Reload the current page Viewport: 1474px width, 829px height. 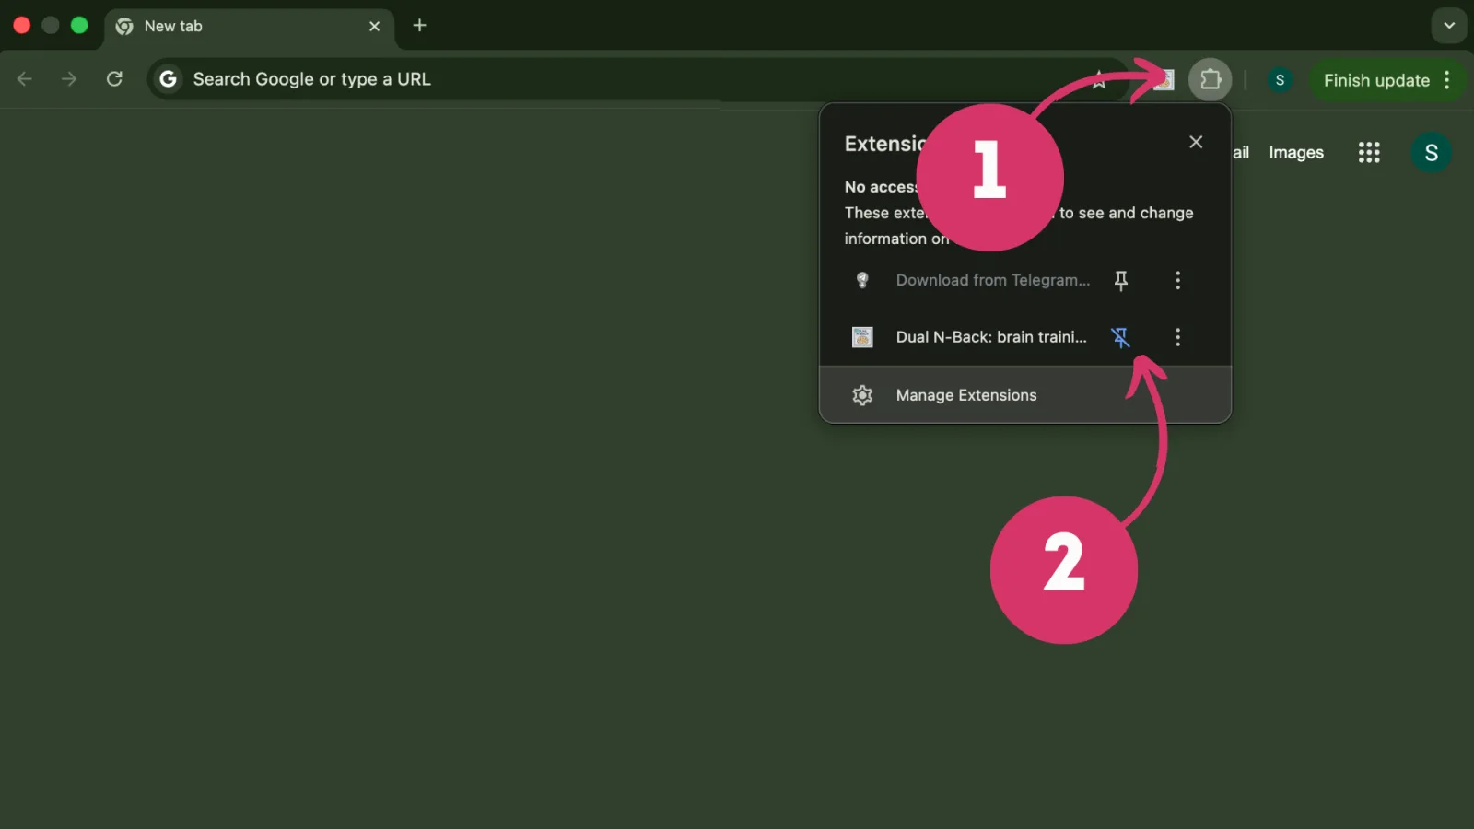coord(114,79)
